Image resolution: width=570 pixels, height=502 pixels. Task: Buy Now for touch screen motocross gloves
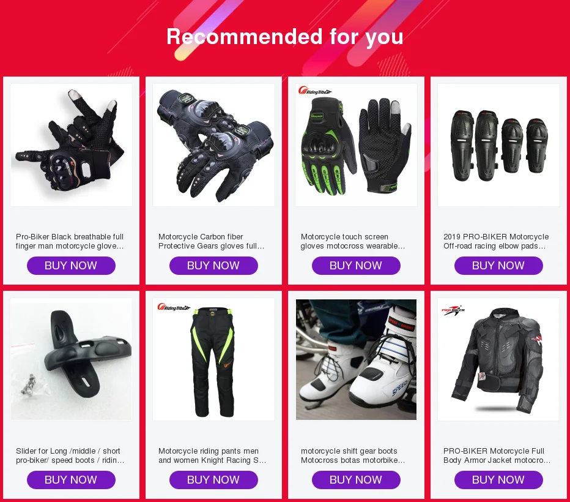pyautogui.click(x=356, y=266)
